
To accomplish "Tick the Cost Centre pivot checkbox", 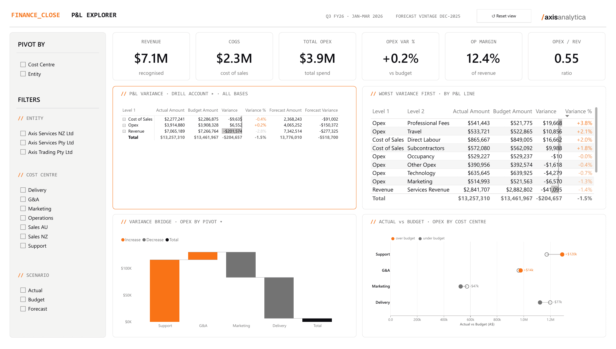I will (x=23, y=65).
